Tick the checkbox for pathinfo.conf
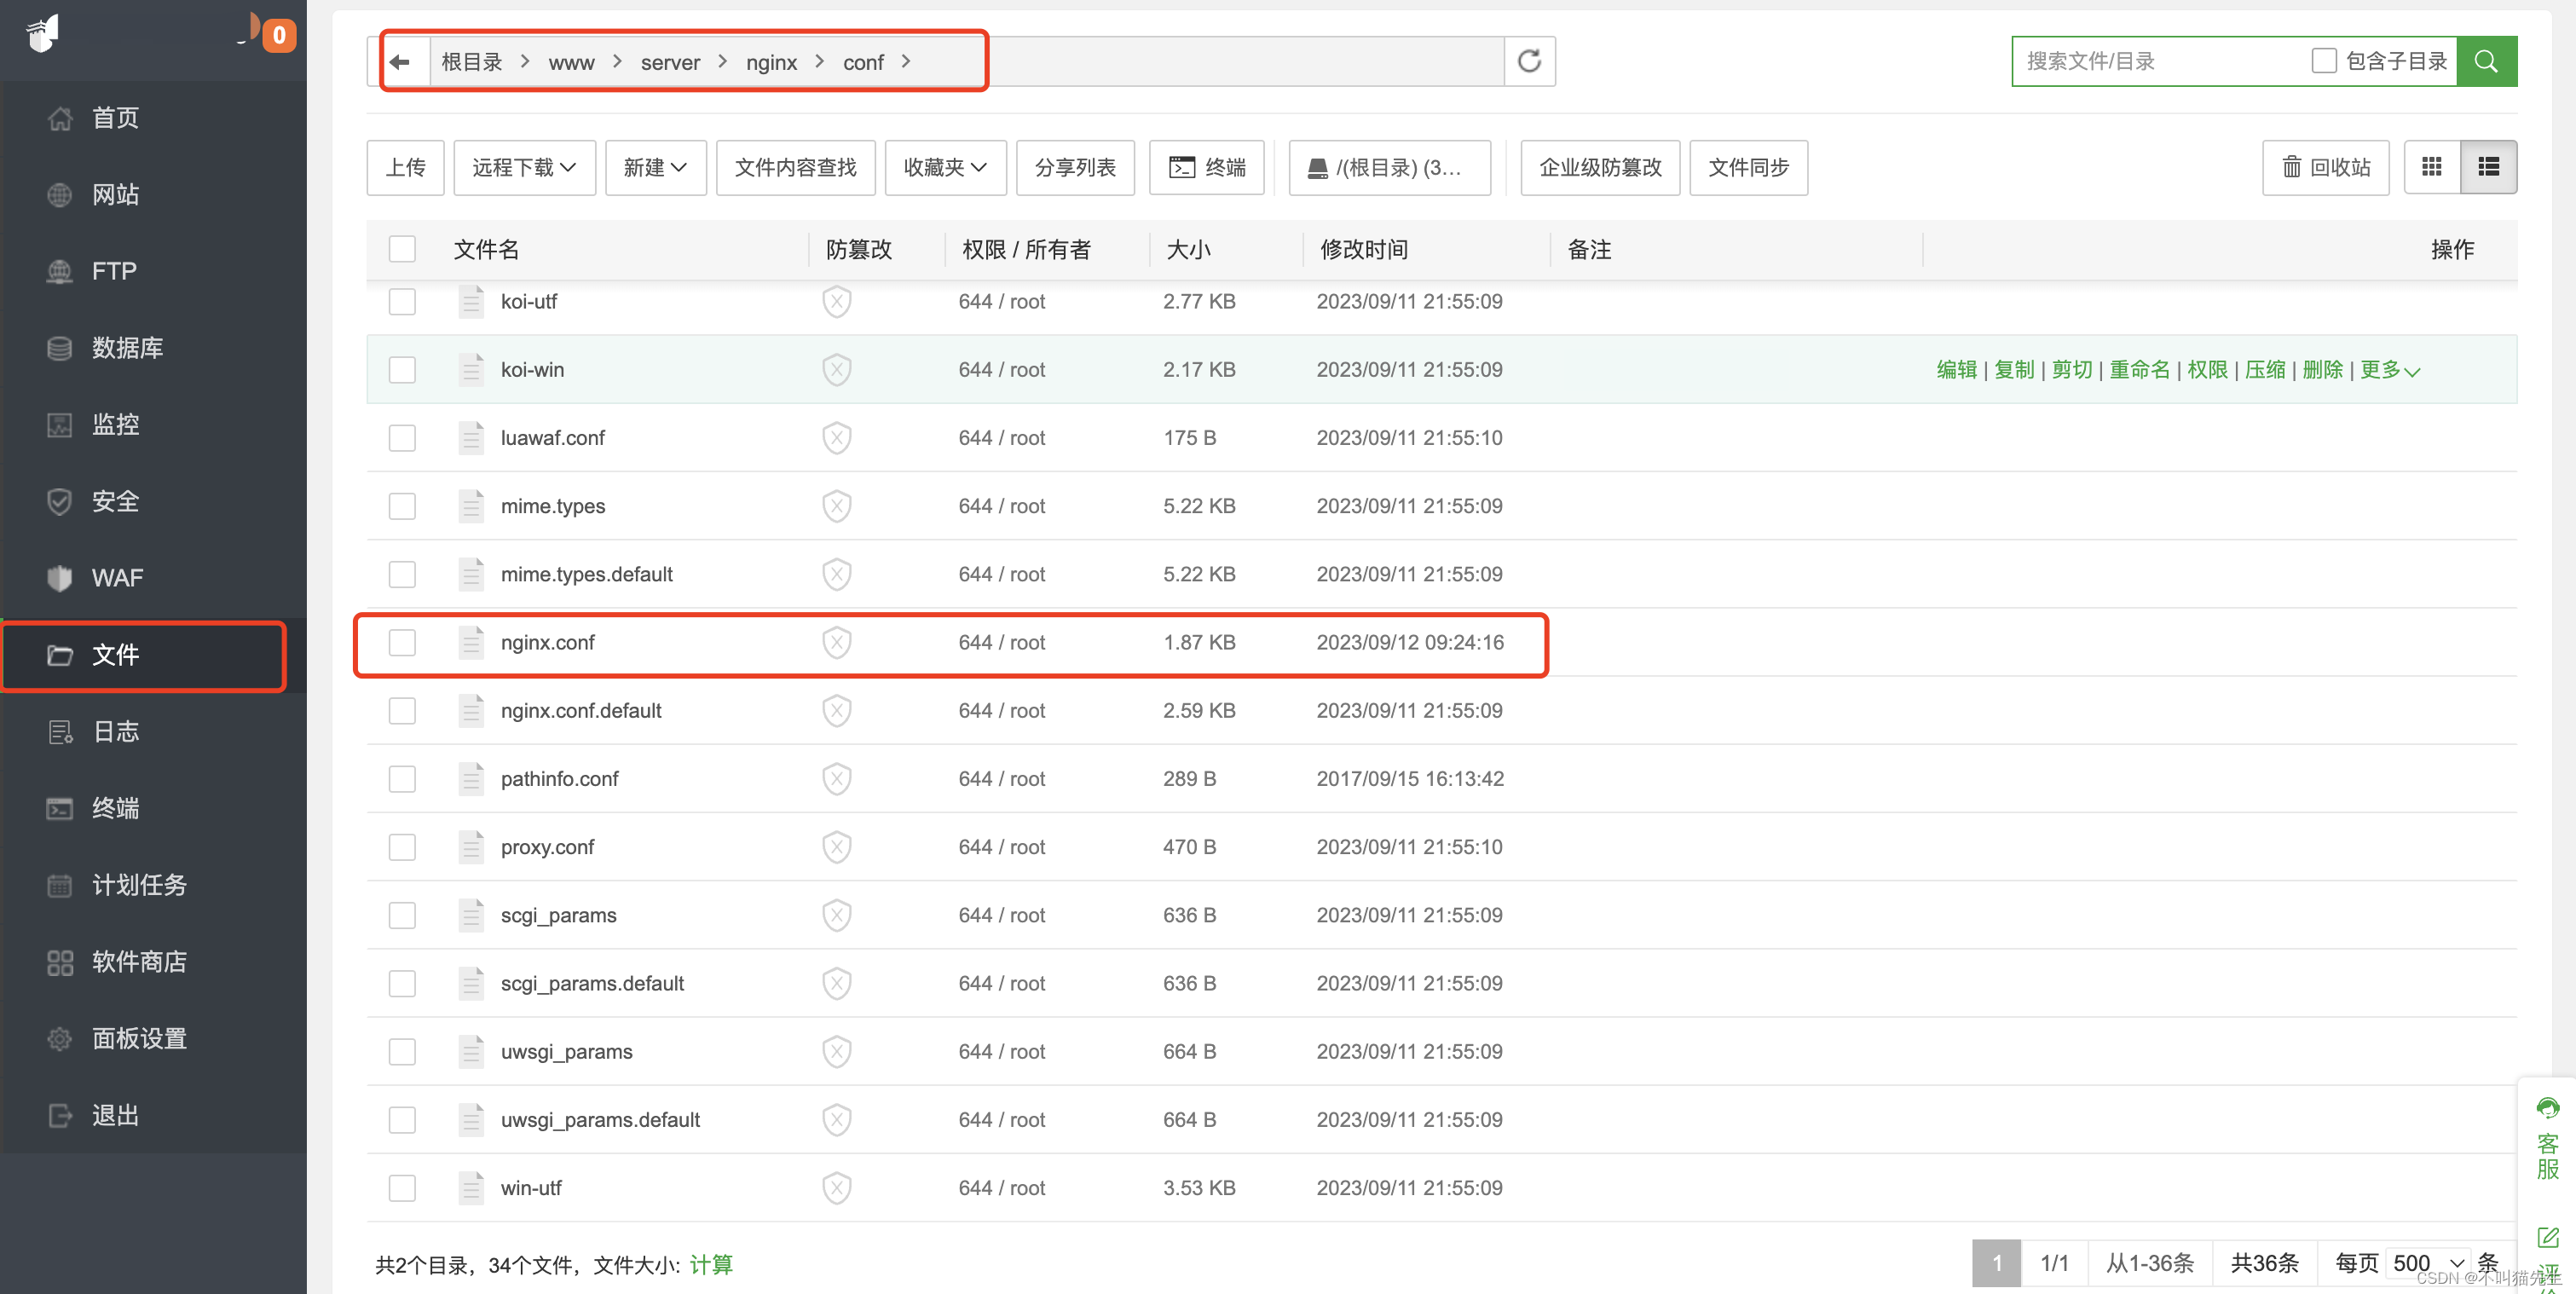Image resolution: width=2576 pixels, height=1294 pixels. tap(402, 779)
